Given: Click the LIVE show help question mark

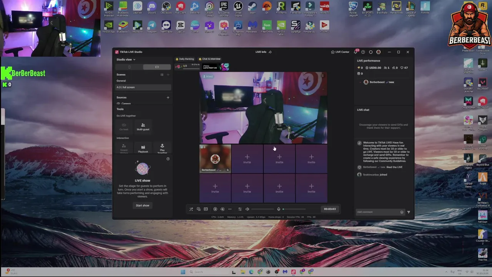Looking at the screenshot, I should [x=168, y=159].
